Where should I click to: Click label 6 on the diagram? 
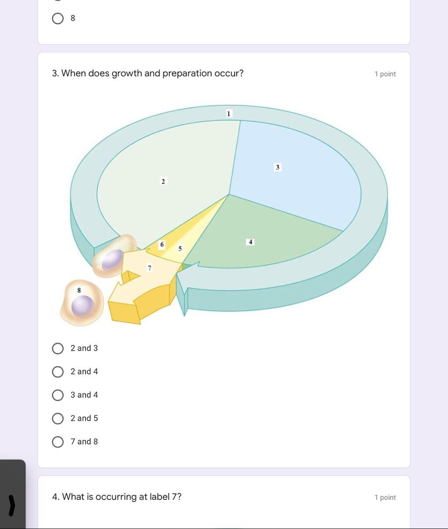point(162,244)
